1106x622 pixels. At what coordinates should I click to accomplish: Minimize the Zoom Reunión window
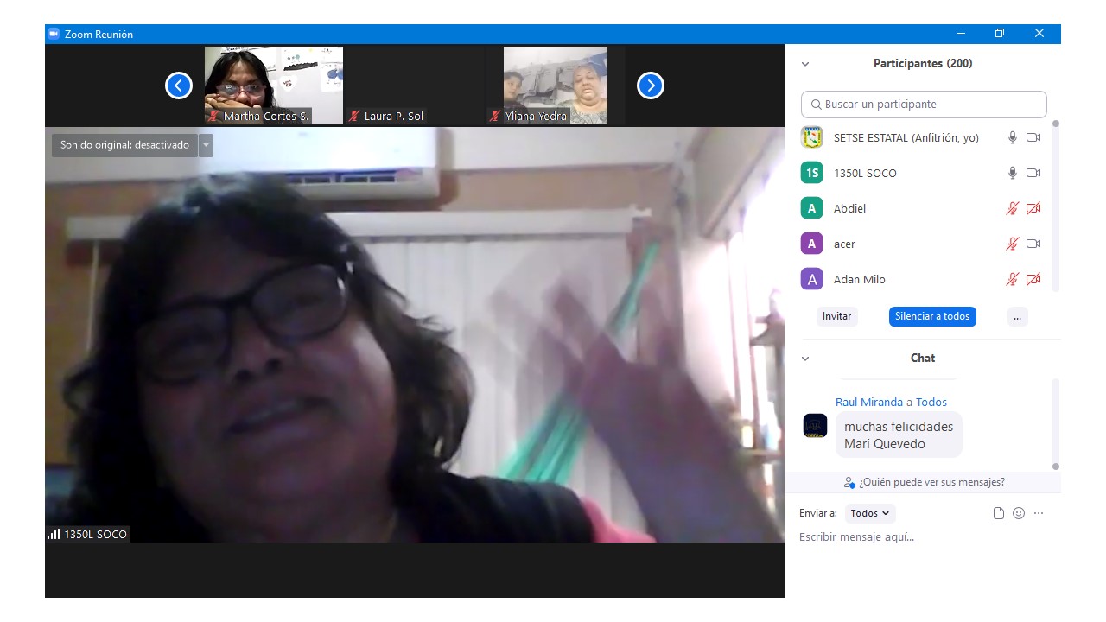[x=961, y=34]
